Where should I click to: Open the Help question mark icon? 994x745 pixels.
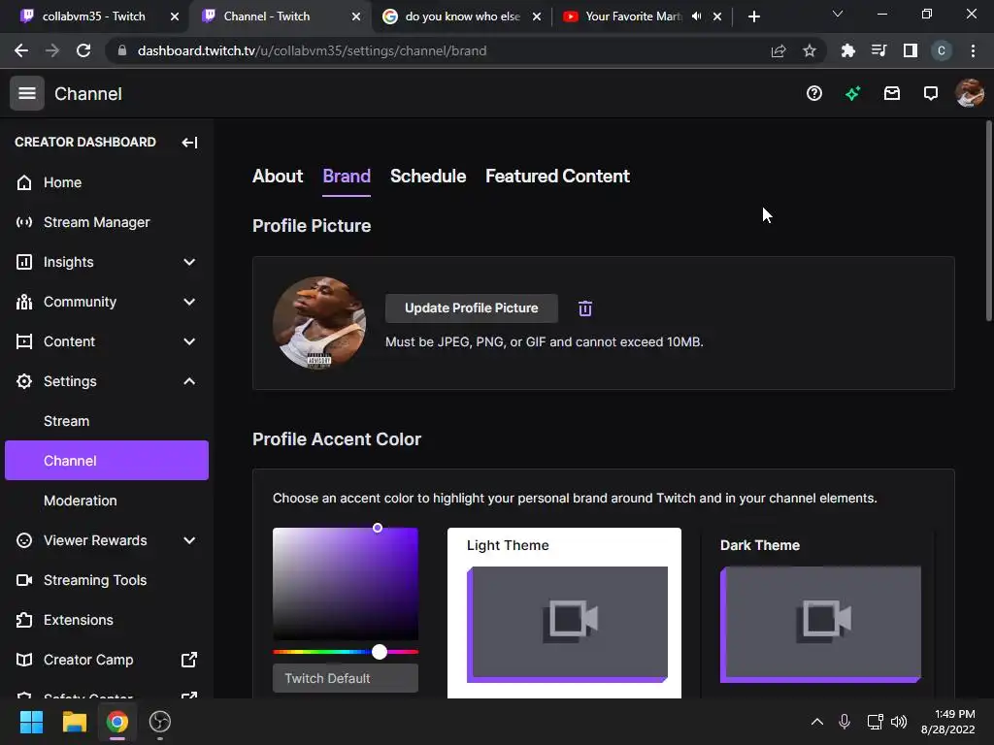tap(814, 94)
